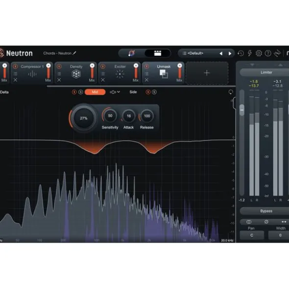Viewport: 289px width, 289px height.
Task: Go to the previous preset
Action: [x=221, y=54]
